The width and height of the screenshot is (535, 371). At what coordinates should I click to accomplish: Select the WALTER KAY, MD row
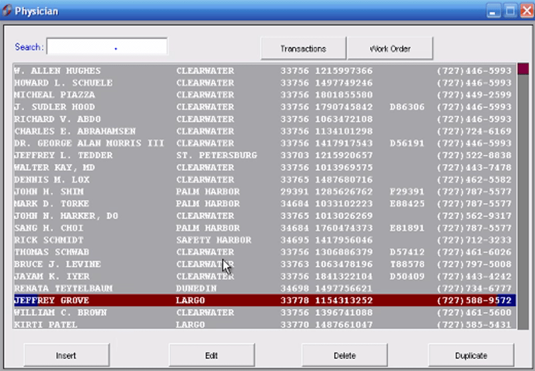(265, 167)
